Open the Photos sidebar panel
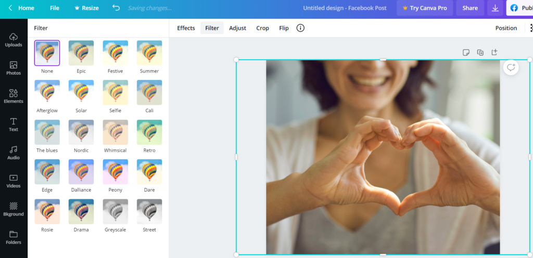 (14, 68)
